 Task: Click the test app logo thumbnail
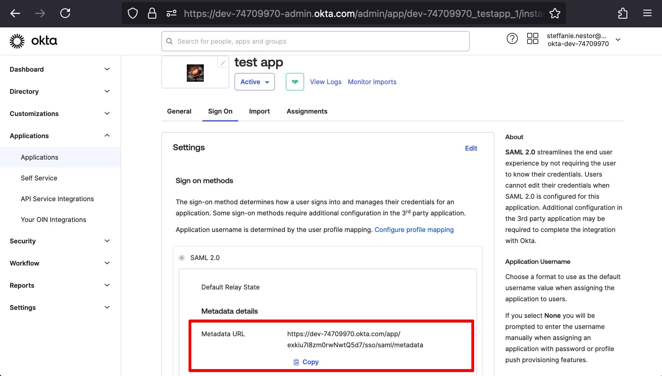(195, 73)
